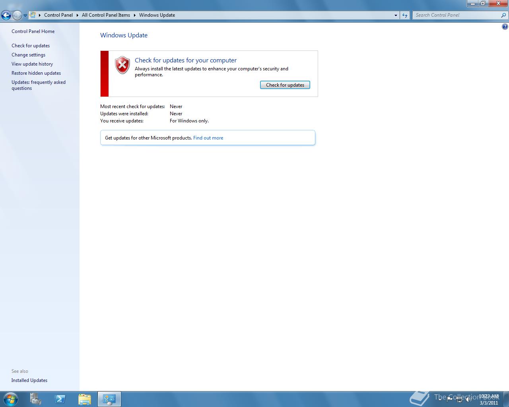Open Control Panel Home link
This screenshot has width=509, height=407.
tap(33, 31)
